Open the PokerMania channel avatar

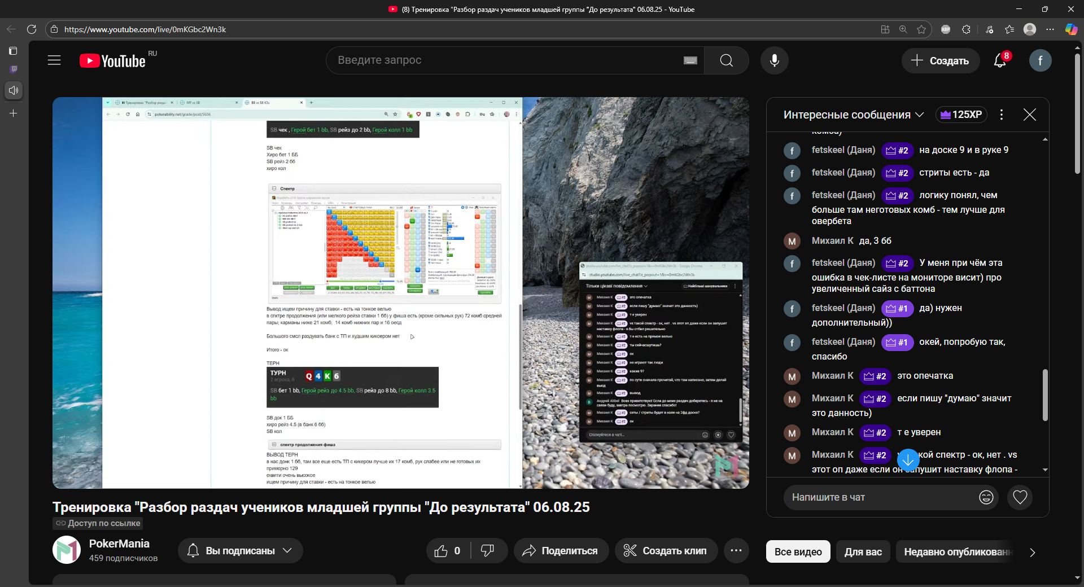point(67,550)
